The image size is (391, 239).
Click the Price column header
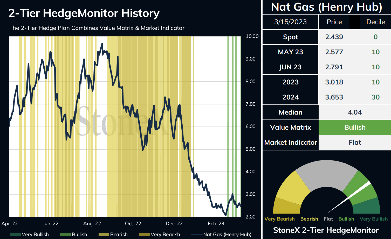334,22
